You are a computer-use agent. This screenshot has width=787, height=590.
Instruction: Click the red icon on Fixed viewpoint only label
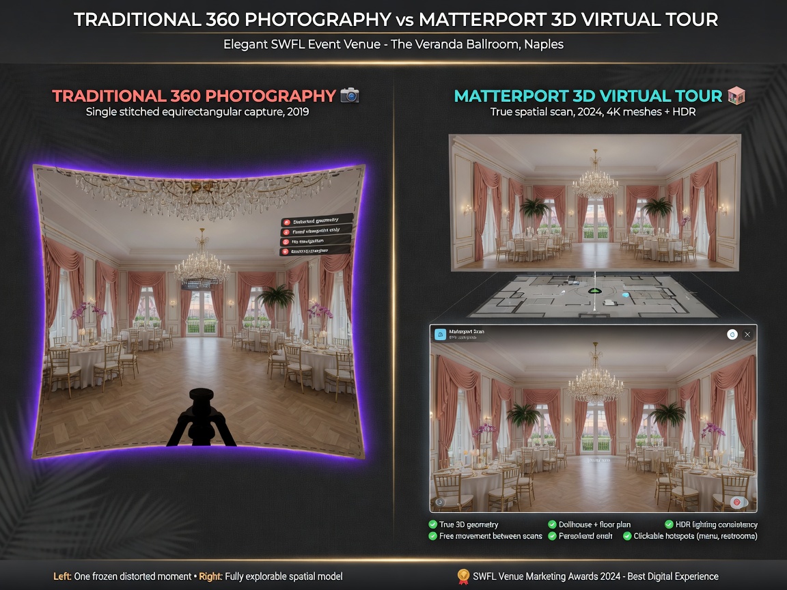(x=287, y=232)
